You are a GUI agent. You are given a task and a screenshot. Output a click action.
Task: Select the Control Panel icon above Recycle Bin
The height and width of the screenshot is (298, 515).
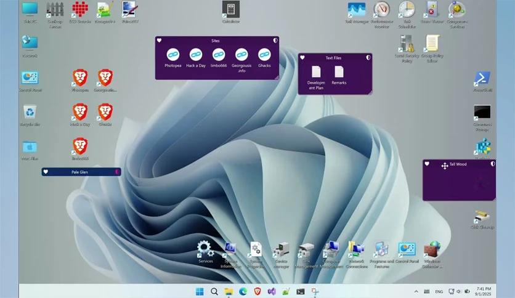coord(30,81)
